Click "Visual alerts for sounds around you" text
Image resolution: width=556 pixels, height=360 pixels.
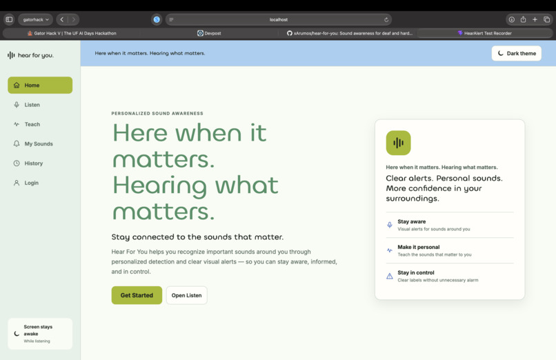pyautogui.click(x=434, y=229)
